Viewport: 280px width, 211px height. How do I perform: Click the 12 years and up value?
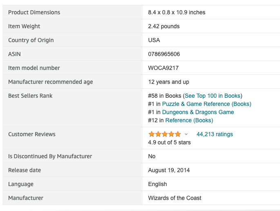pos(168,82)
